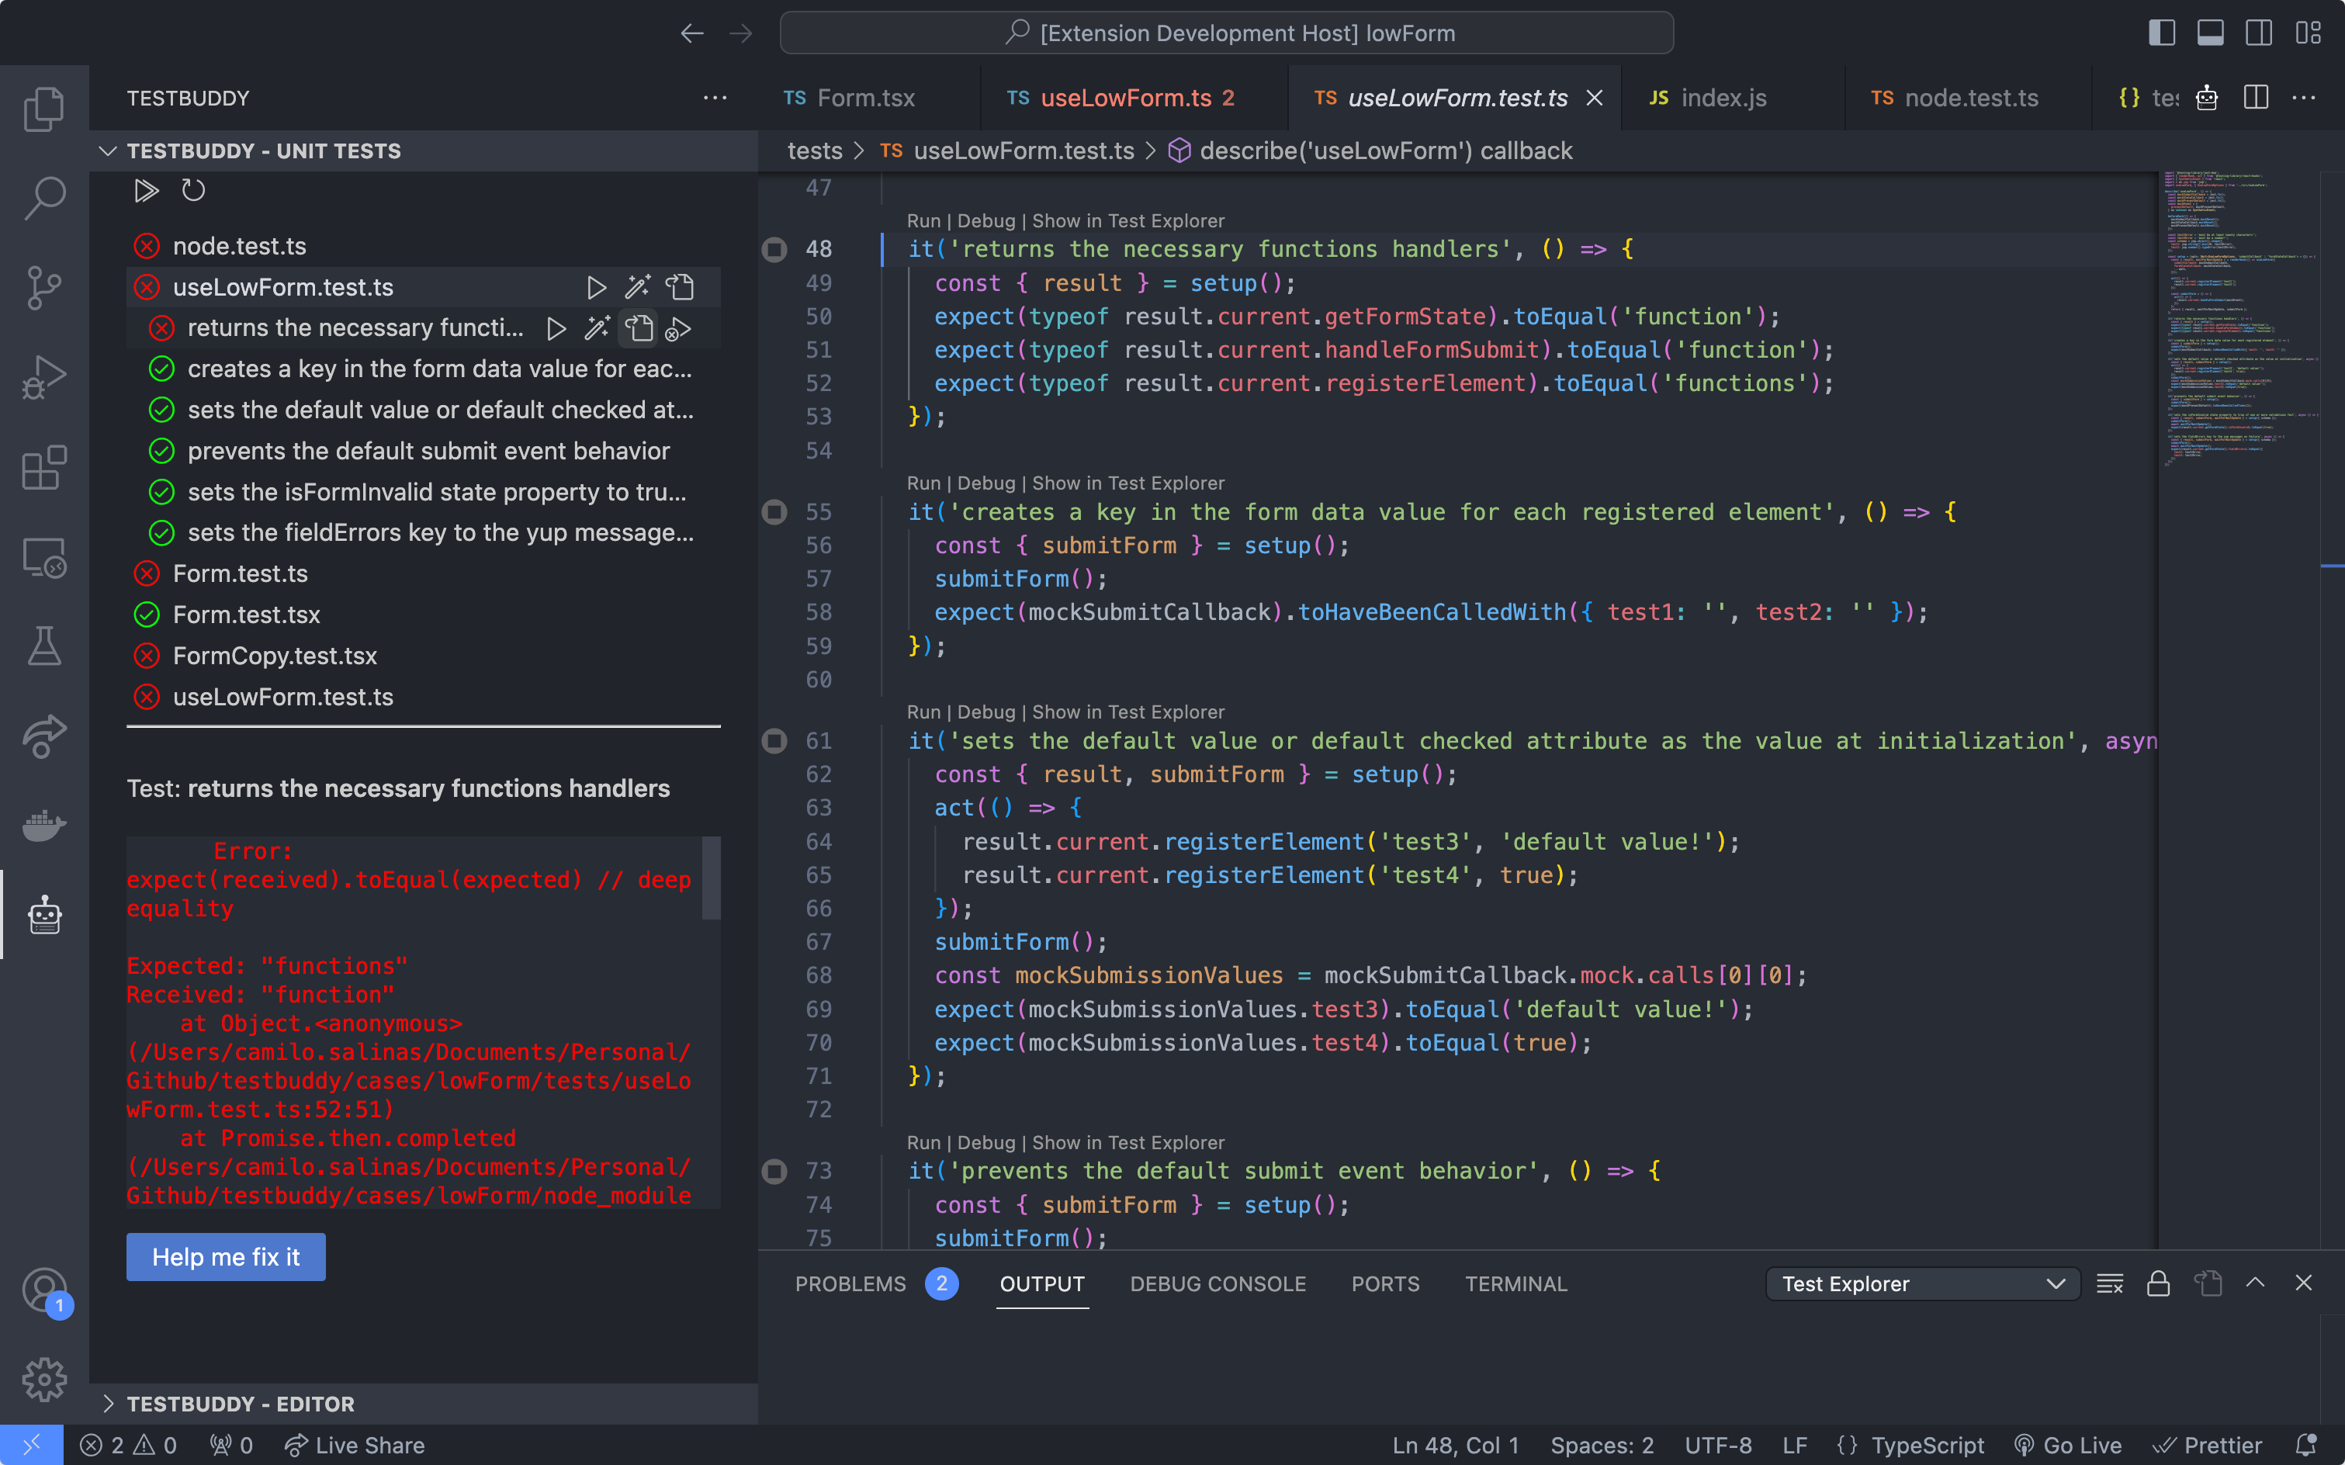
Task: Open the Search view in activity bar
Action: (x=44, y=198)
